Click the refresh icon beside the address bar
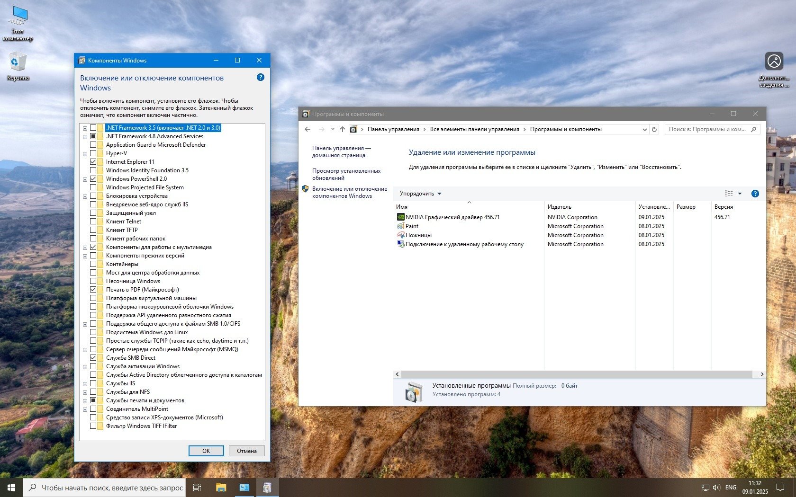This screenshot has width=796, height=497. [654, 129]
